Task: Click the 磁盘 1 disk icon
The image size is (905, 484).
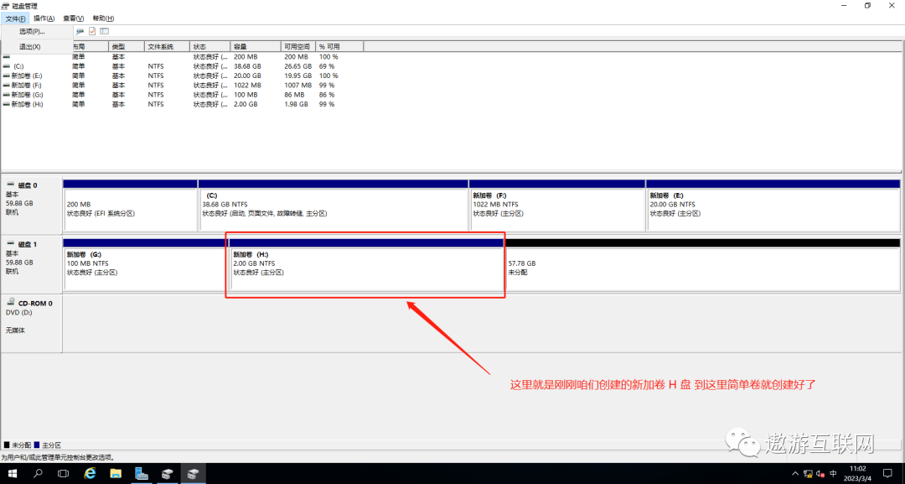Action: [10, 244]
